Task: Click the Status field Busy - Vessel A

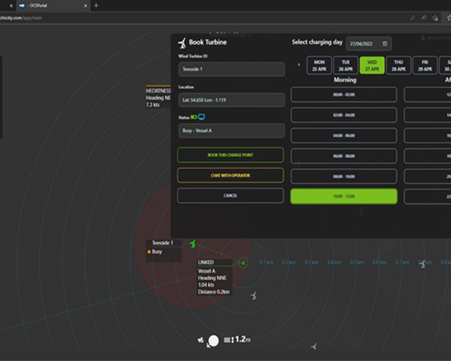Action: (232, 131)
